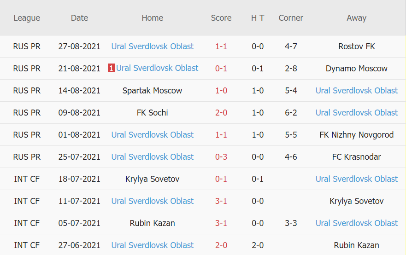The image size is (406, 255).
Task: Click Krylya Sovetov away team on 11-07-2021
Action: [357, 201]
